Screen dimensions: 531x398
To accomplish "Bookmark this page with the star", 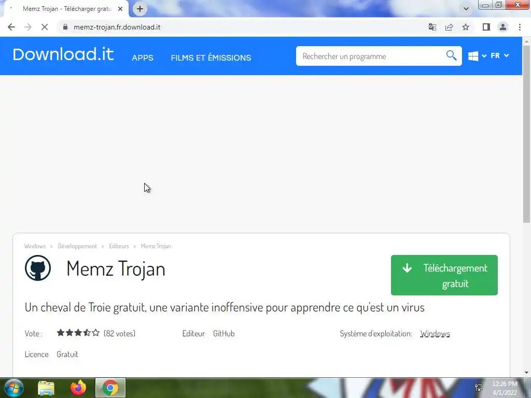I will click(x=466, y=27).
